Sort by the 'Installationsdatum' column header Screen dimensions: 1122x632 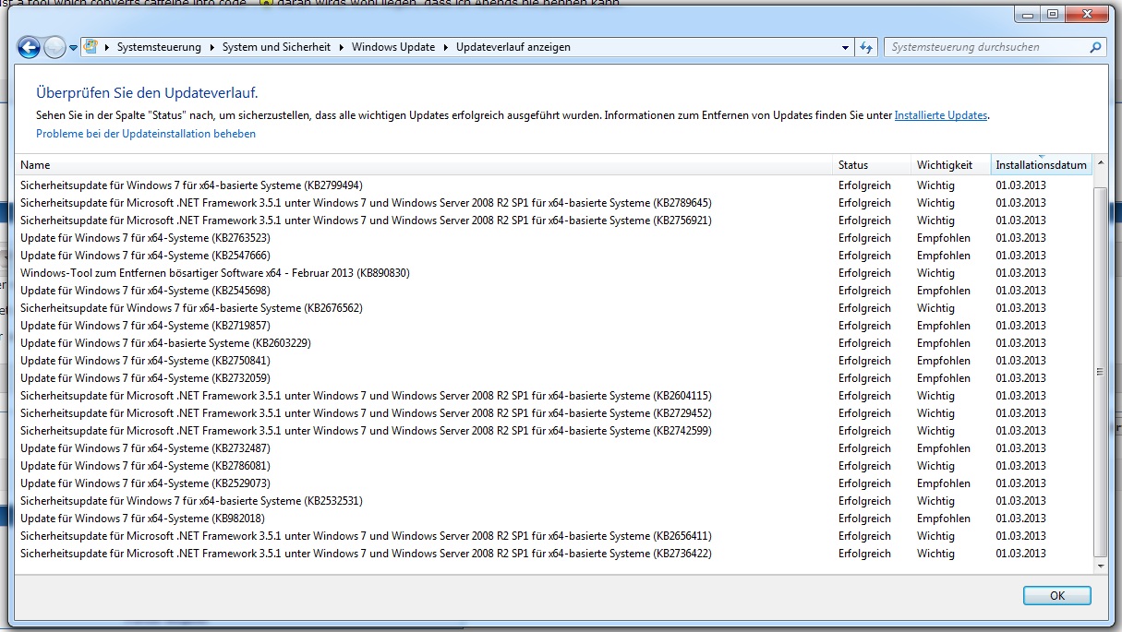click(x=1041, y=165)
